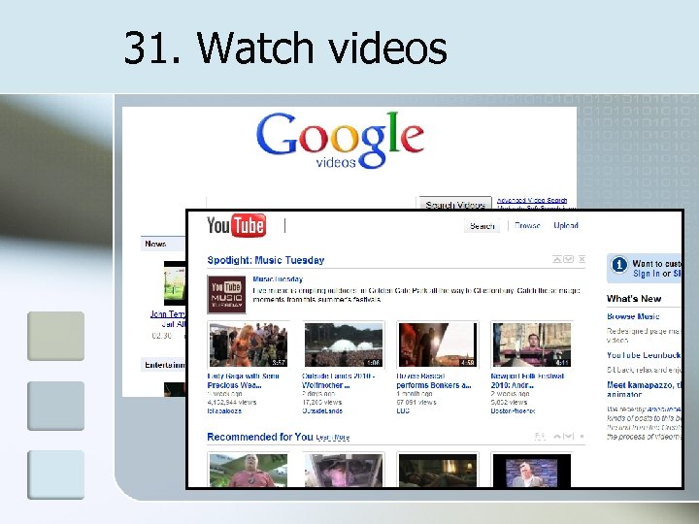Screen dimensions: 699x524
Task: Play the first Recommended for You thumbnail
Action: (x=249, y=471)
